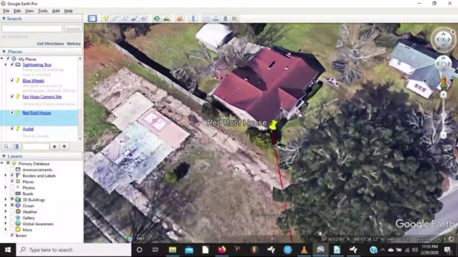The height and width of the screenshot is (257, 458).
Task: Open the Ruler tool
Action: coord(193,18)
